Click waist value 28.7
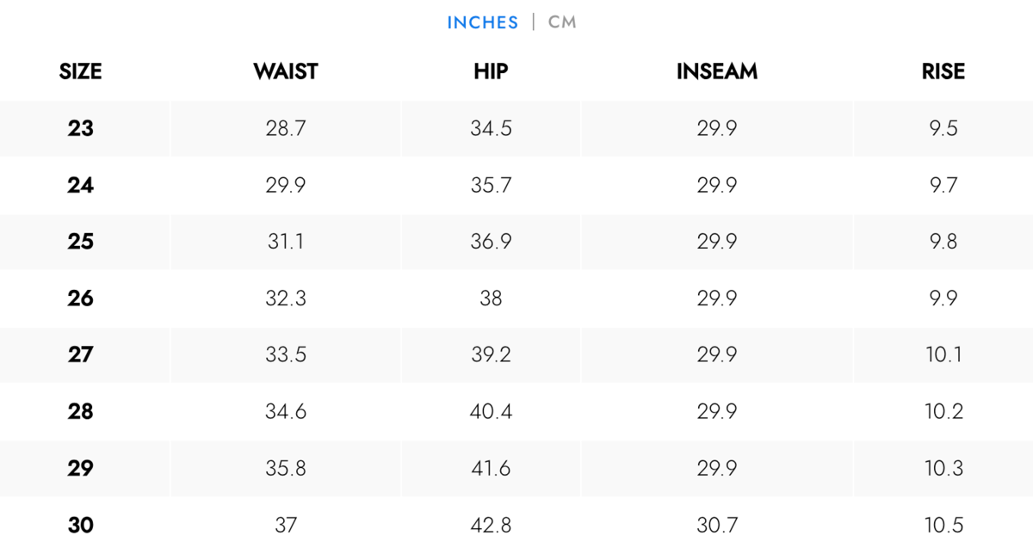 point(286,129)
